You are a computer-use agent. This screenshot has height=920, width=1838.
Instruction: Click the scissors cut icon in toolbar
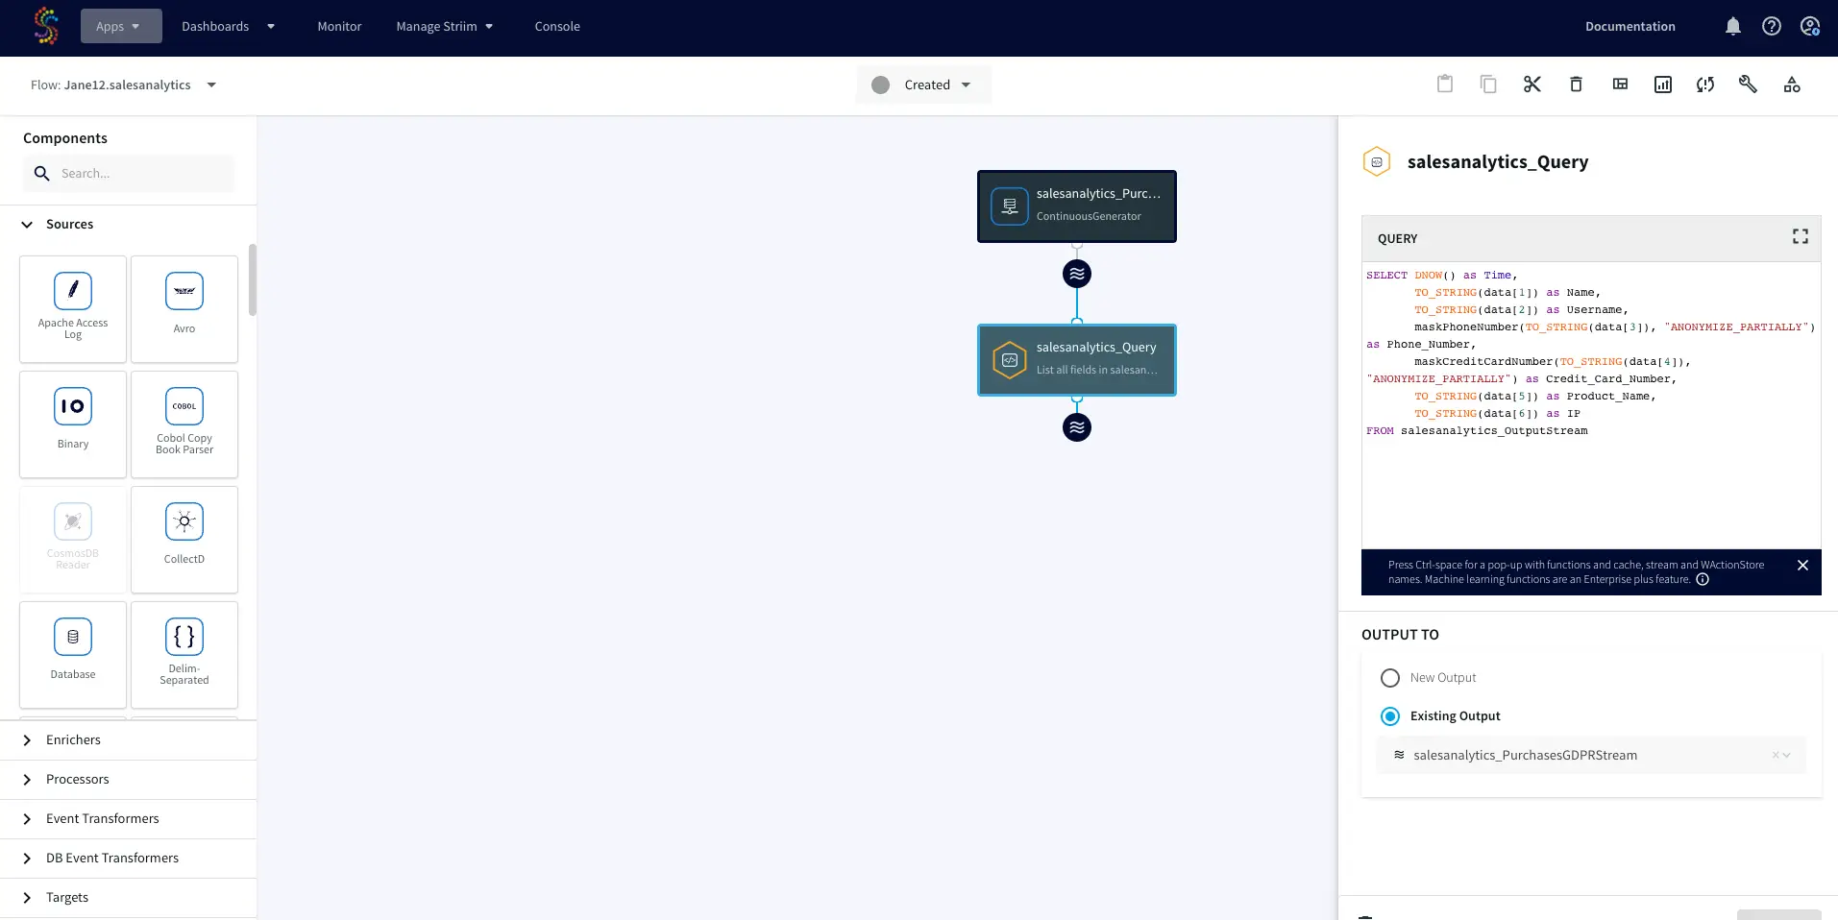pyautogui.click(x=1532, y=85)
